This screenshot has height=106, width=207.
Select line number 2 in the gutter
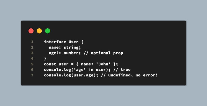(x=32, y=47)
